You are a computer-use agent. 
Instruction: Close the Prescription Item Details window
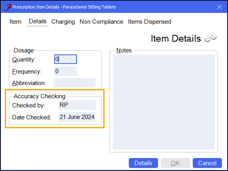coord(219,7)
